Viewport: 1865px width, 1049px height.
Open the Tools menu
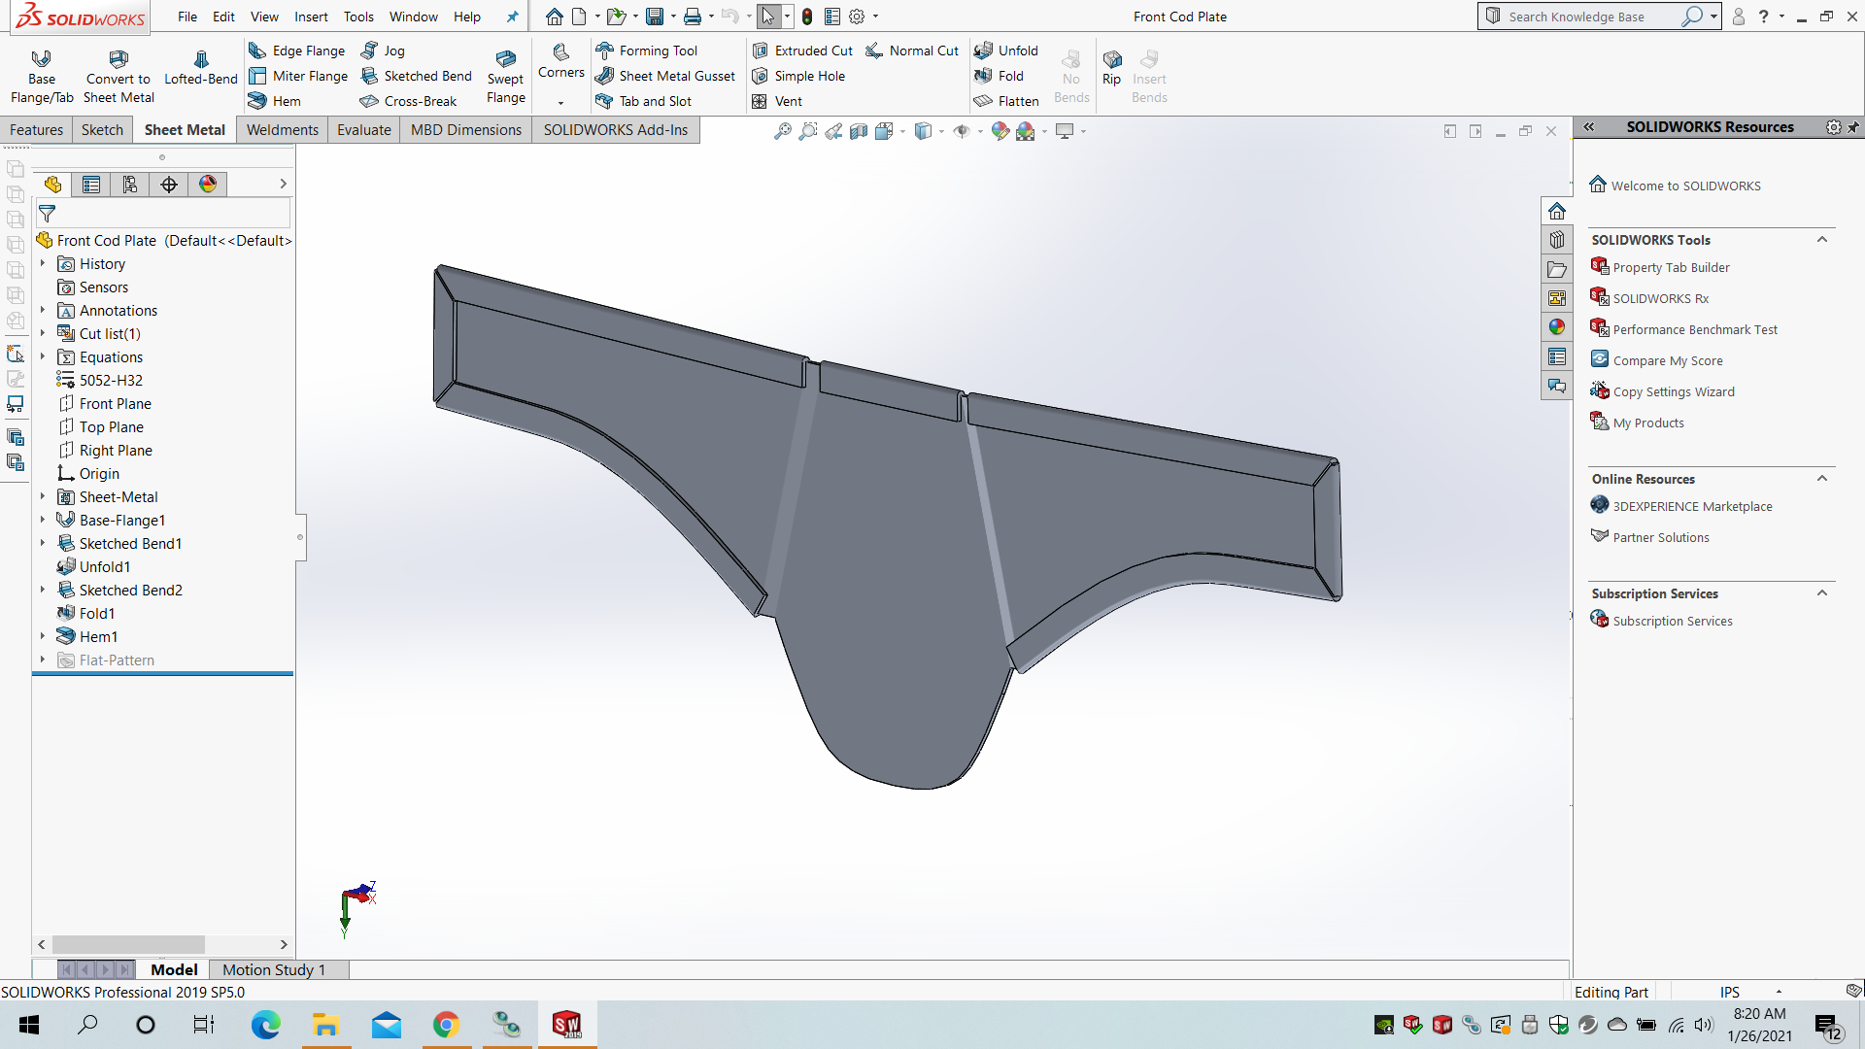(x=358, y=17)
